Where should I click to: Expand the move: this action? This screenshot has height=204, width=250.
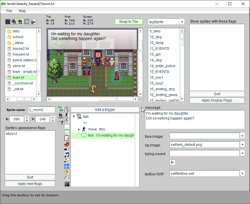coord(79,129)
